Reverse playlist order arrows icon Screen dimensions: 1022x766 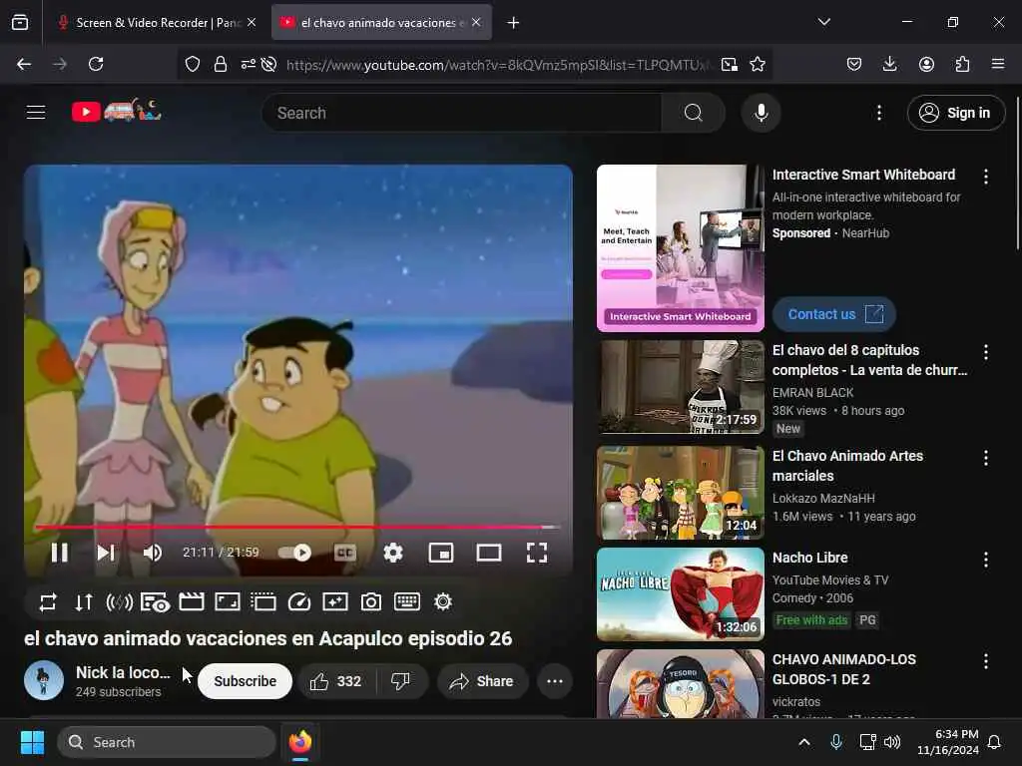click(x=84, y=601)
